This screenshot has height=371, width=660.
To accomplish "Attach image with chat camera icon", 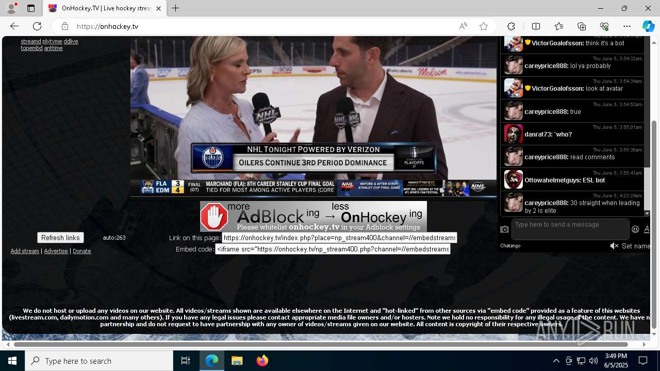I will (x=504, y=229).
